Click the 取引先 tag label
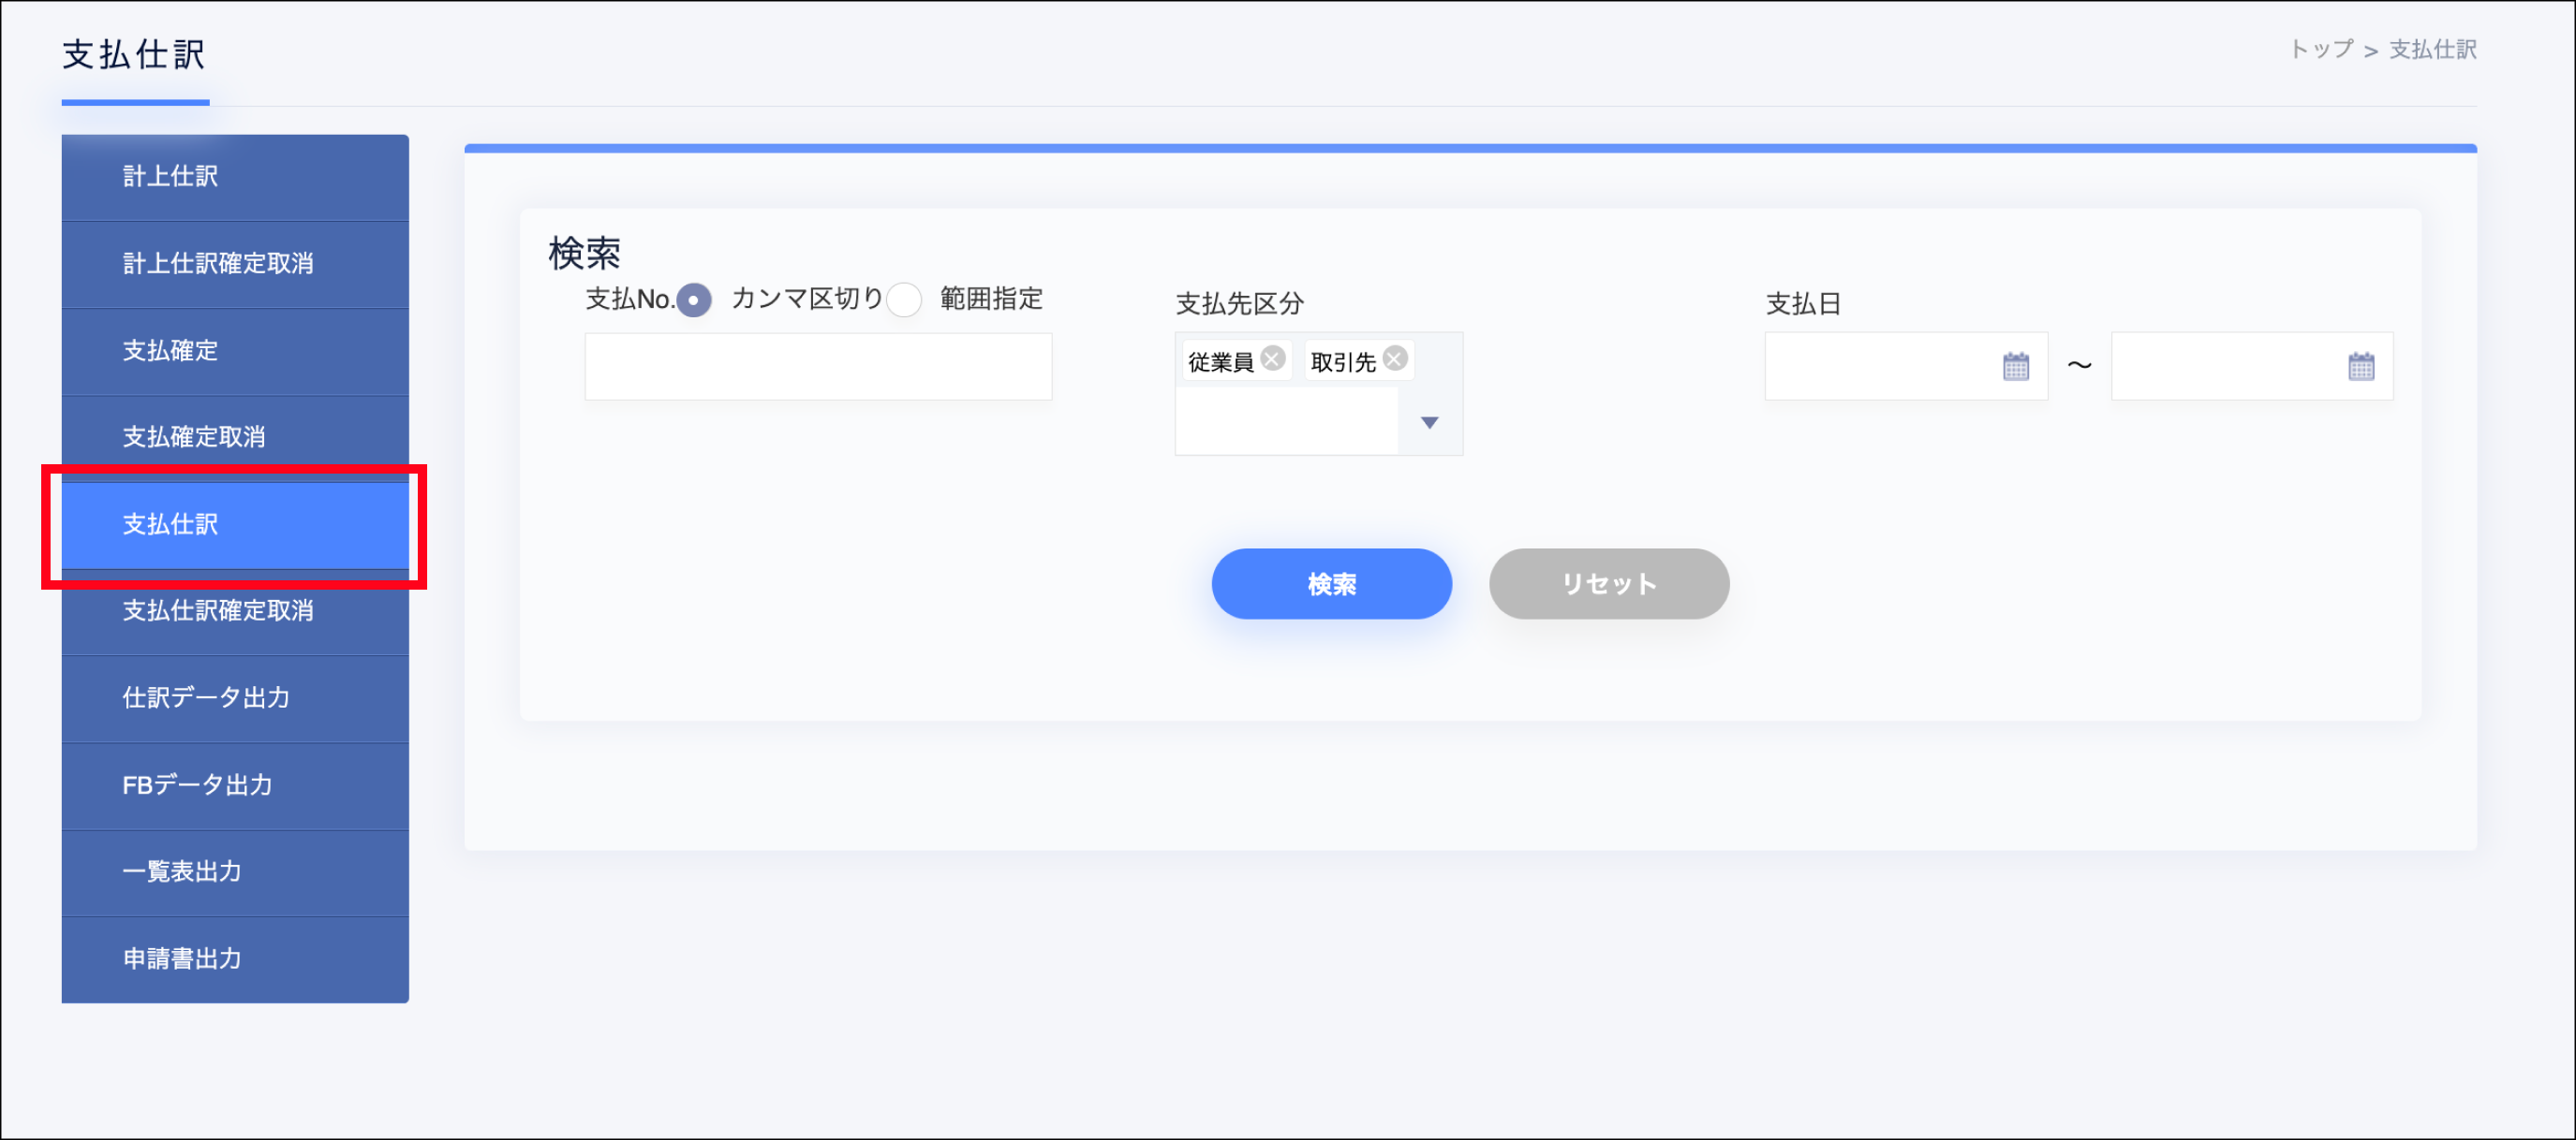2576x1140 pixels. [x=1343, y=361]
